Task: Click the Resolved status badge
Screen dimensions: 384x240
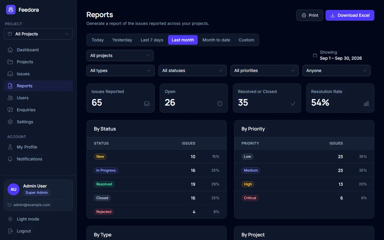Action: 104,184
